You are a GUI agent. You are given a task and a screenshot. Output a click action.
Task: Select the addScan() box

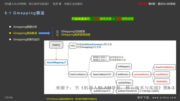coord(123,74)
